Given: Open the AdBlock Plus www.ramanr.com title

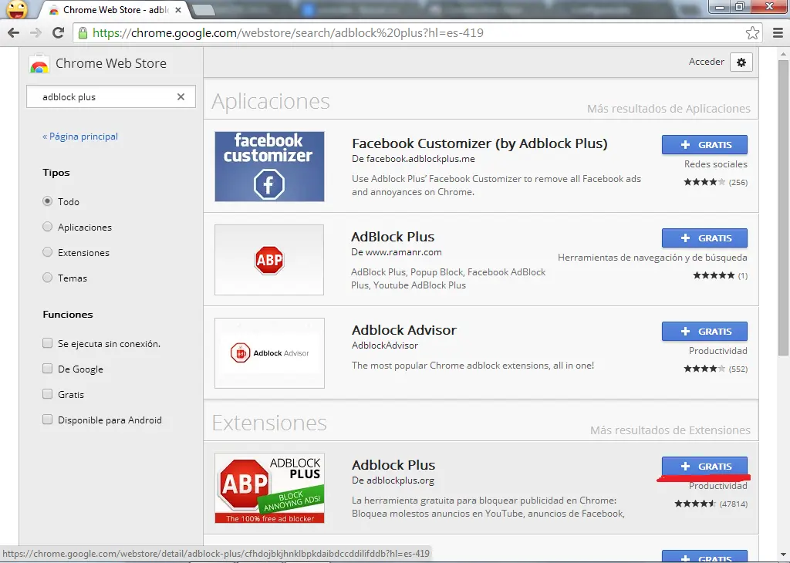Looking at the screenshot, I should tap(393, 237).
